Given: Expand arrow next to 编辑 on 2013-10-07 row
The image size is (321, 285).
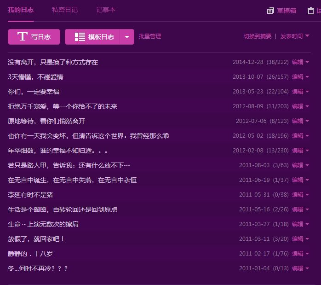Looking at the screenshot, I should point(307,77).
